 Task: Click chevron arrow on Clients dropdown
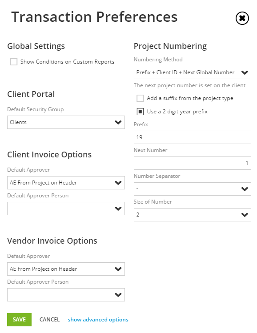(118, 122)
